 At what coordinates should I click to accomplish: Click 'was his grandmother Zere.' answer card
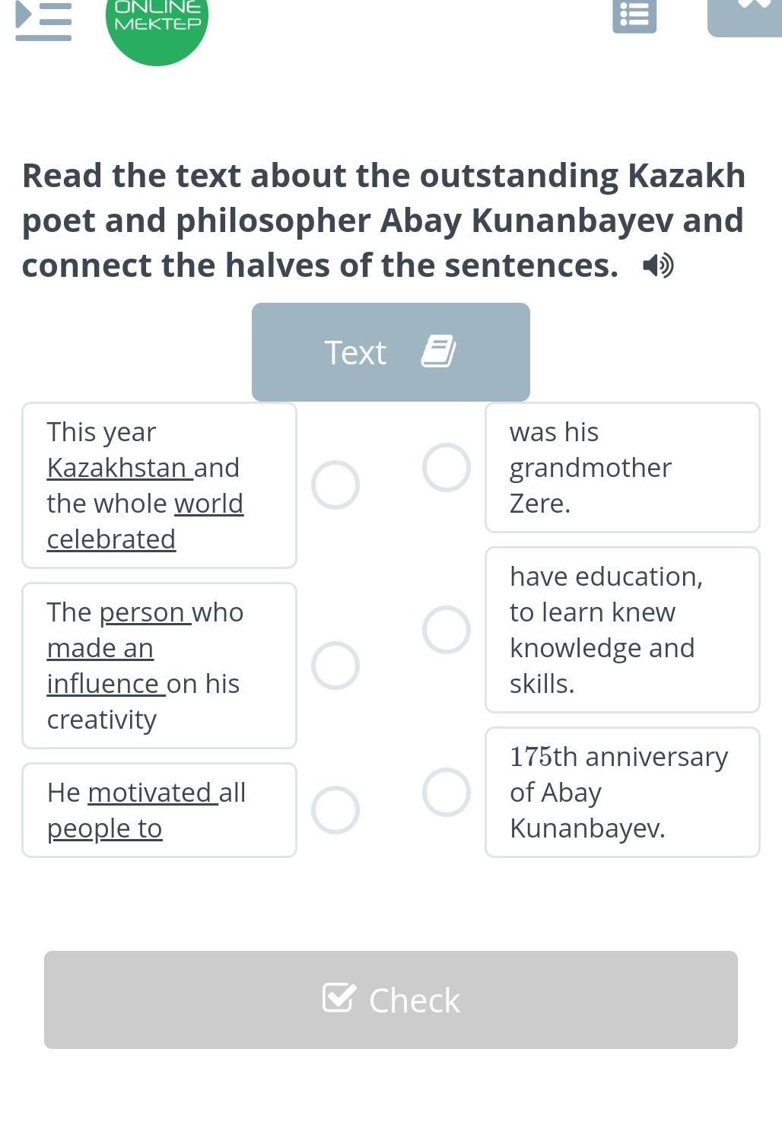click(622, 467)
